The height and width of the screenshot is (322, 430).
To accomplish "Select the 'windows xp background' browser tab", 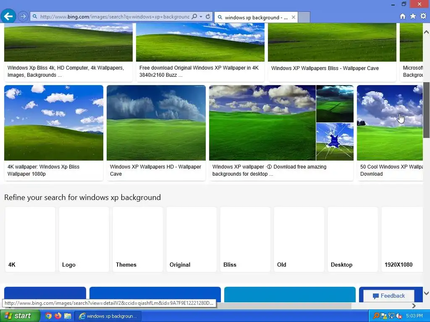I will coord(256,17).
